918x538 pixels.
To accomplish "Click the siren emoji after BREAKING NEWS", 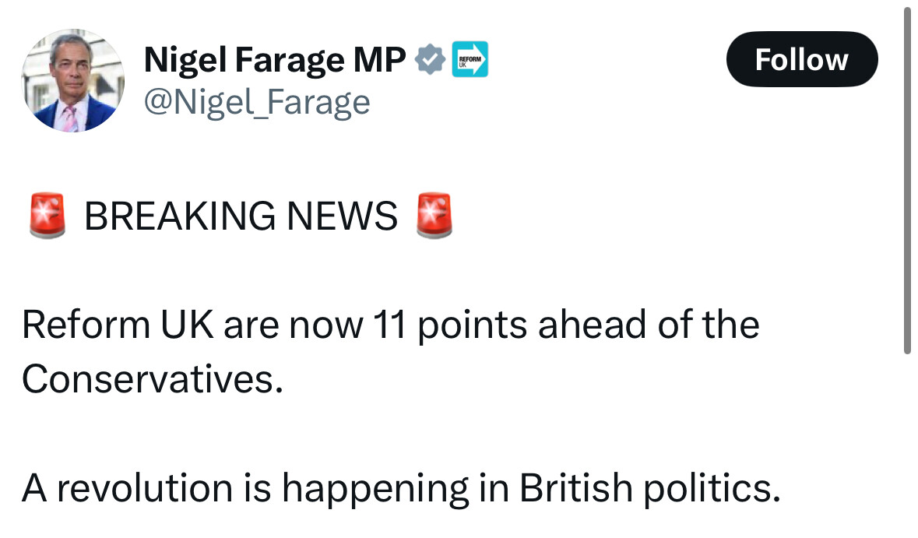I will pyautogui.click(x=434, y=215).
